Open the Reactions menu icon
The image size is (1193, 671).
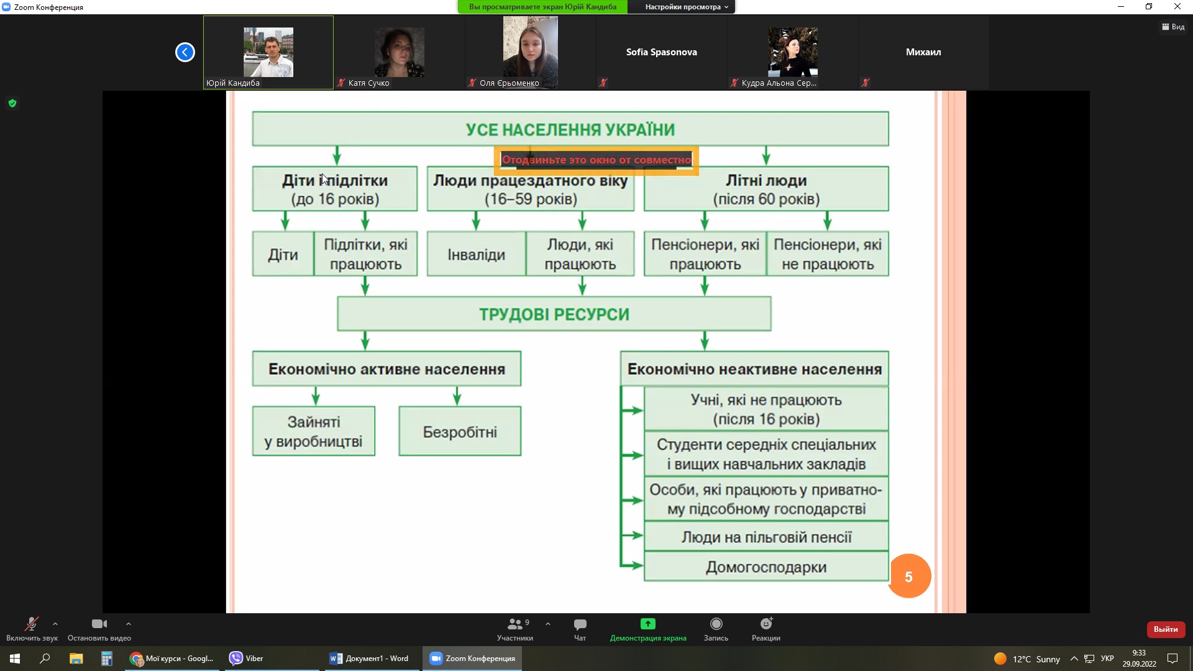click(766, 624)
